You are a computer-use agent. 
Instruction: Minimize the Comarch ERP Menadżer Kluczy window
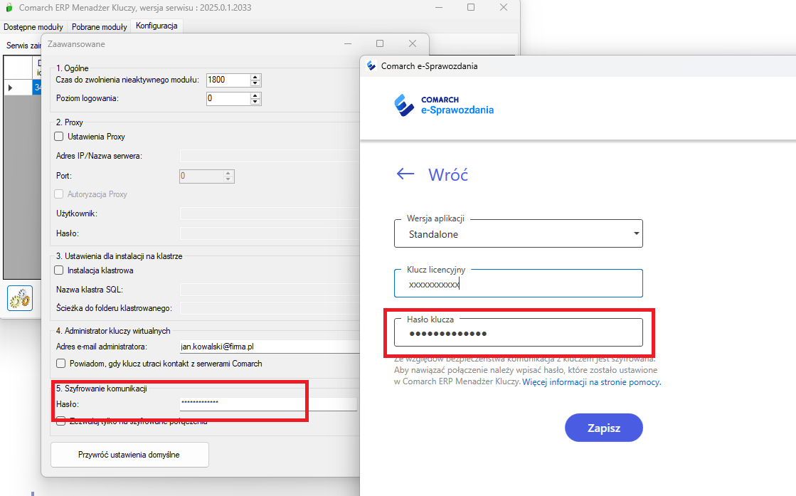tap(439, 7)
